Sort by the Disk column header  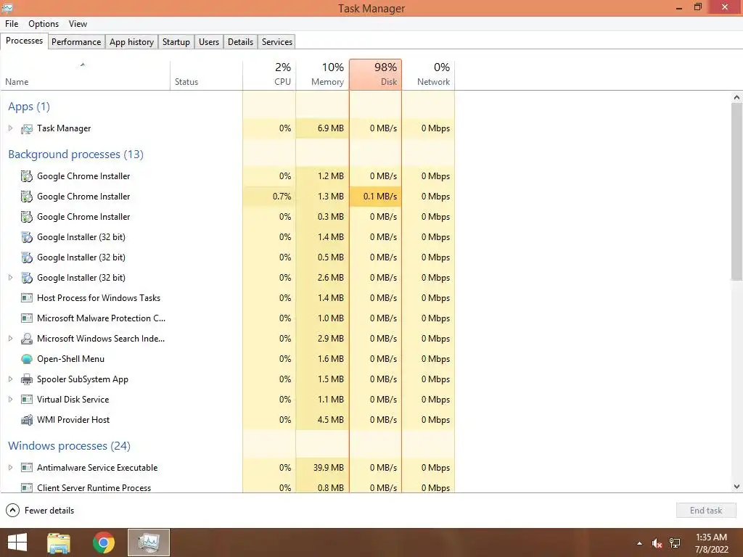coord(376,75)
